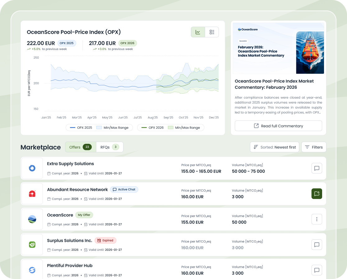Switch to the RFQs tab

tap(109, 147)
